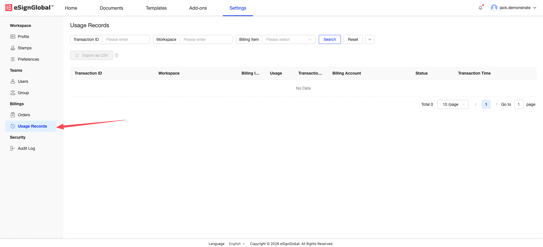Open the jack.demonstrate account dropdown
The width and height of the screenshot is (543, 247).
pos(514,8)
